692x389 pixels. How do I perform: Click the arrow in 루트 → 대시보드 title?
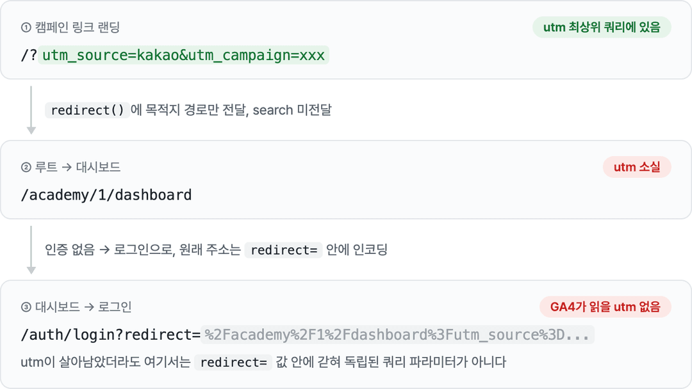click(67, 168)
